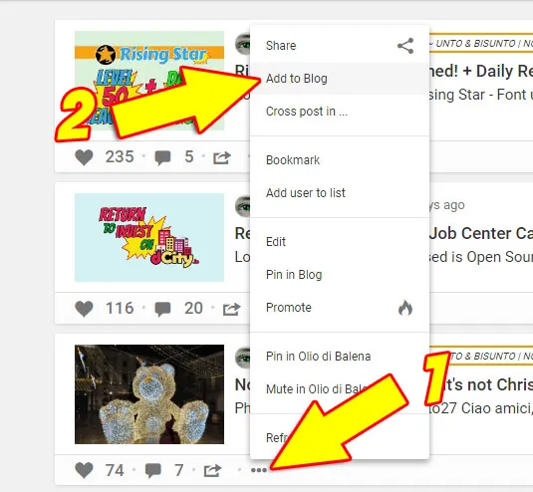
Task: Open the Cross post in ... option
Action: click(x=340, y=112)
